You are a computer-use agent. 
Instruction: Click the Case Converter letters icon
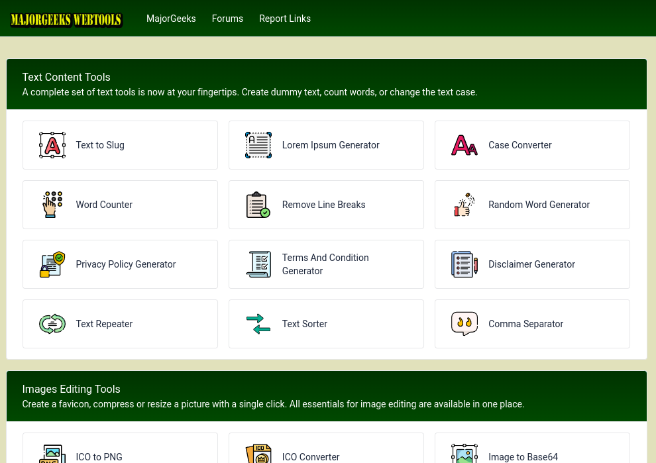(464, 145)
